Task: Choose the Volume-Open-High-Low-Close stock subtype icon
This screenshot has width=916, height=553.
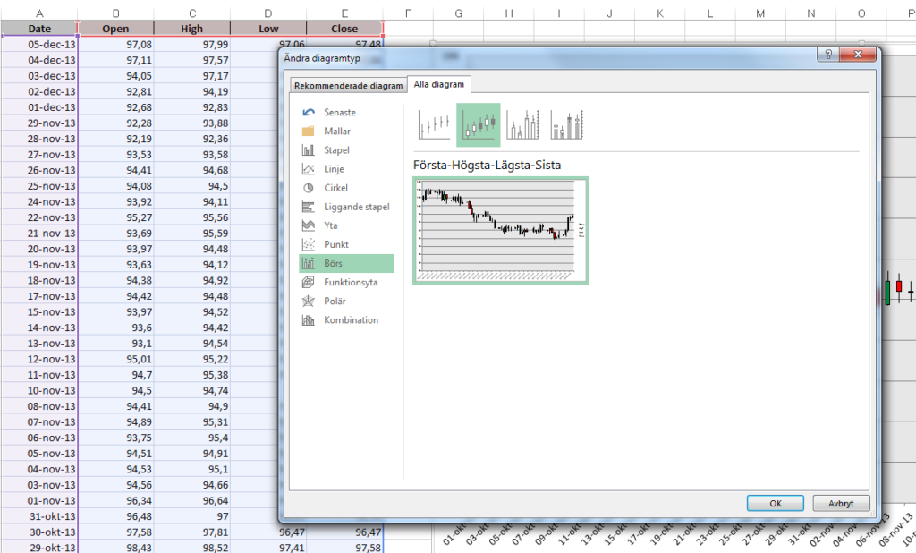Action: pyautogui.click(x=566, y=124)
